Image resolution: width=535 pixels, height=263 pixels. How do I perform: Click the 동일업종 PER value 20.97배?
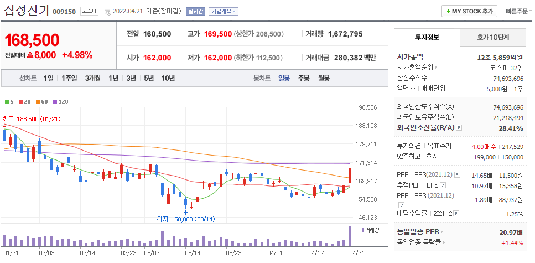(x=511, y=233)
